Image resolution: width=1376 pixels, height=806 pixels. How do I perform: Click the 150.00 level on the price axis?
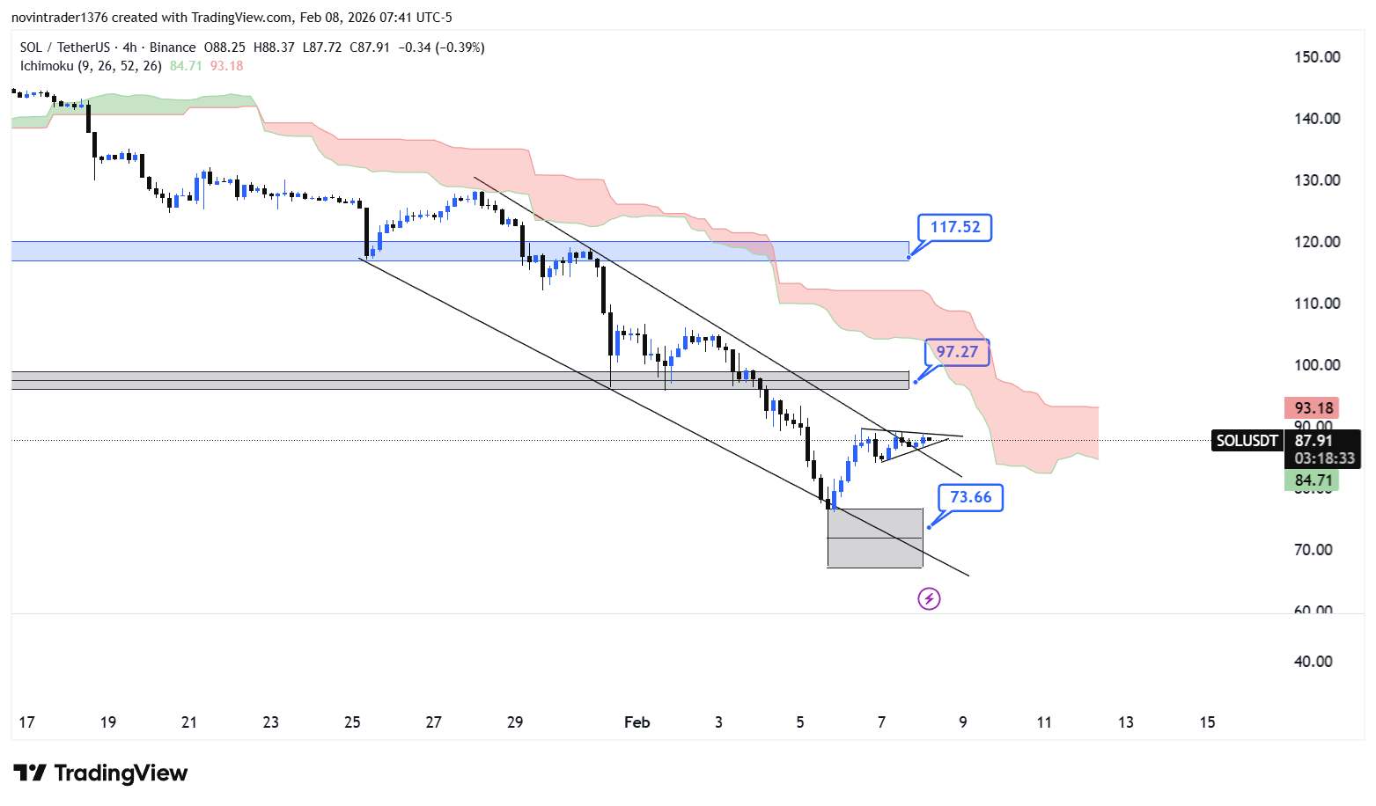[1317, 57]
